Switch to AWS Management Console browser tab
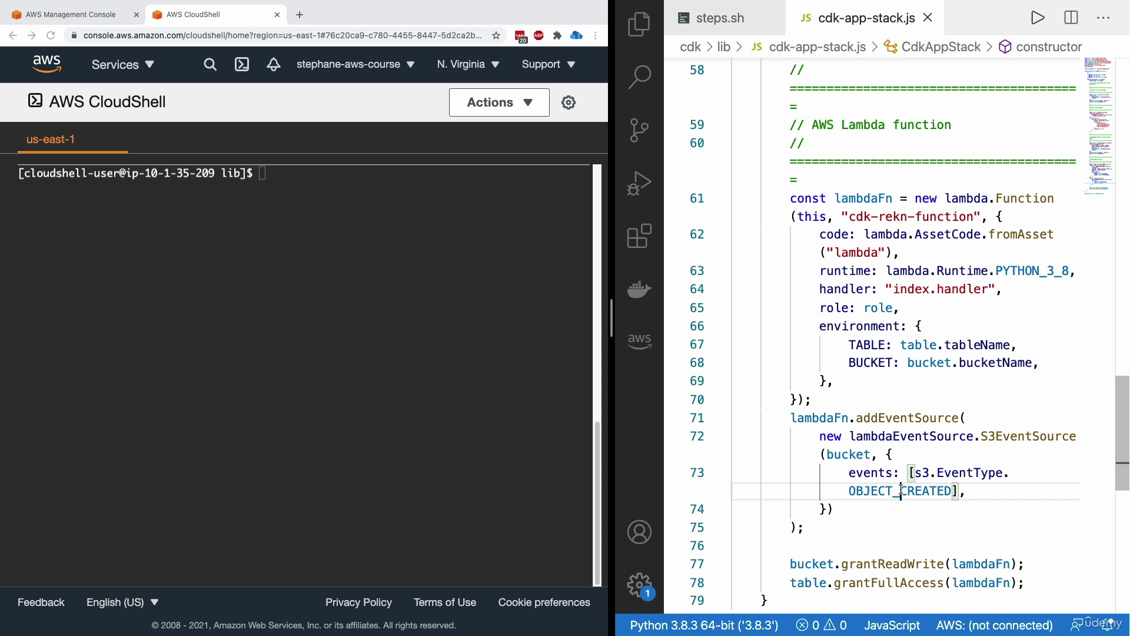 coord(71,15)
